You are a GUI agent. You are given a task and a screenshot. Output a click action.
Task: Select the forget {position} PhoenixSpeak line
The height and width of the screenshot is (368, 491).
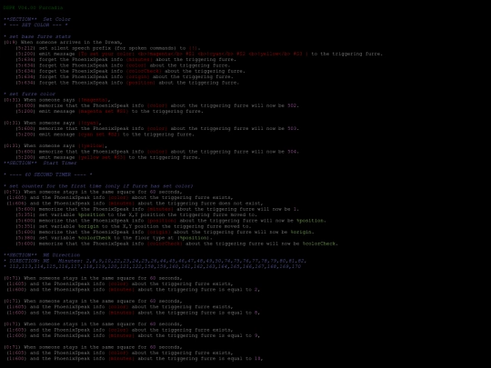pos(127,83)
